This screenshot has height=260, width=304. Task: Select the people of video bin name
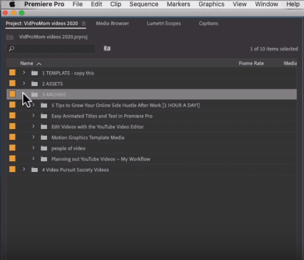point(69,148)
